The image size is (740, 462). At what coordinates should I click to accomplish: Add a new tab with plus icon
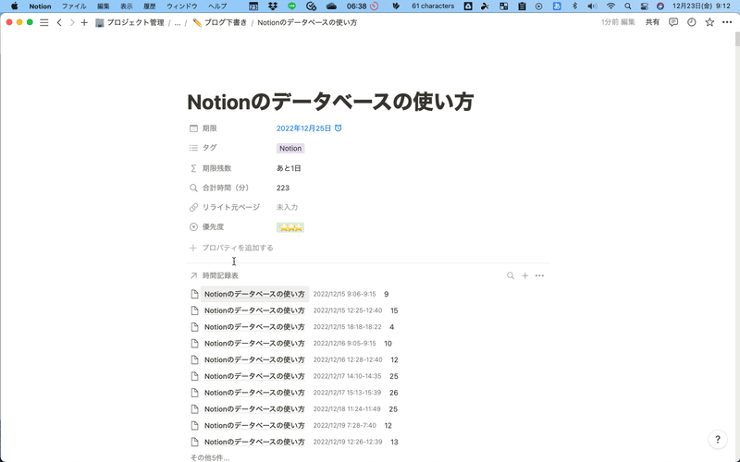(84, 22)
